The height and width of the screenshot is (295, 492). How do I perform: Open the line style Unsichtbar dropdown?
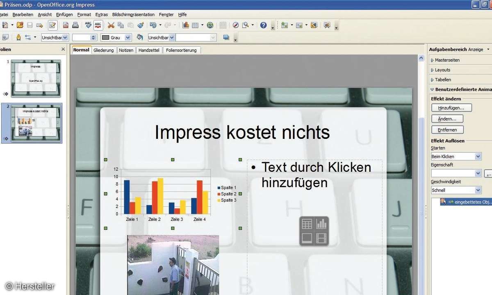click(x=55, y=37)
